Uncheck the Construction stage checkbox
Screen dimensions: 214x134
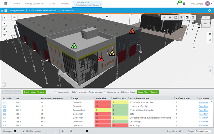click(x=56, y=92)
